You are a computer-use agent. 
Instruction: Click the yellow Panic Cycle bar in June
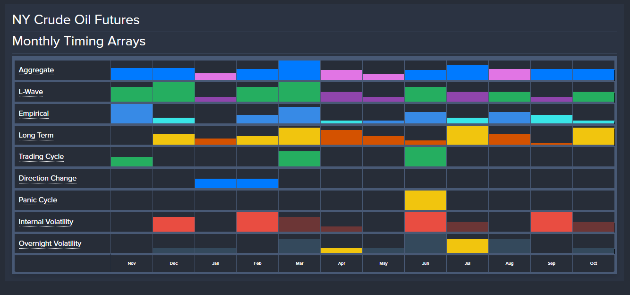click(425, 200)
